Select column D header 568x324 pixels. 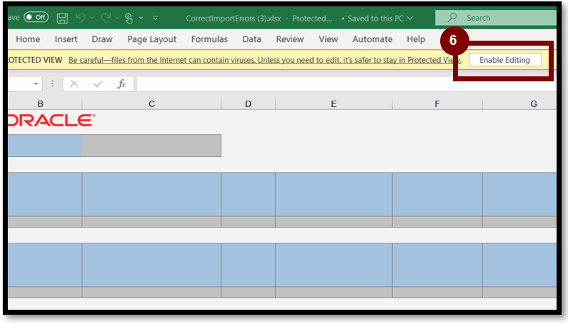(x=248, y=104)
